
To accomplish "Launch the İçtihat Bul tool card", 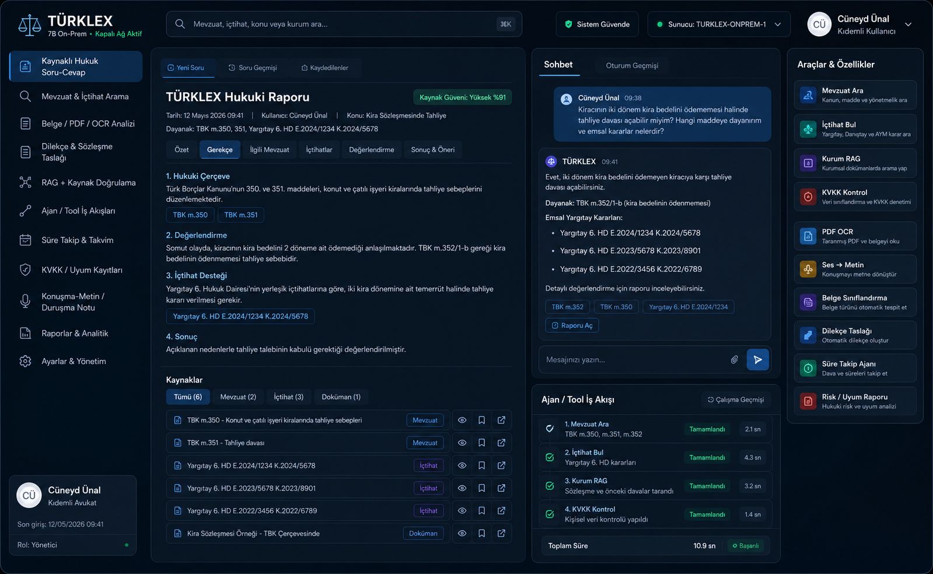I will point(855,129).
